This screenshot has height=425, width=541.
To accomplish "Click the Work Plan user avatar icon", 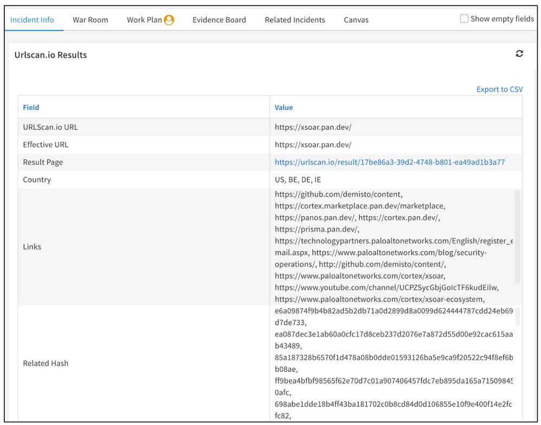I will (x=169, y=20).
